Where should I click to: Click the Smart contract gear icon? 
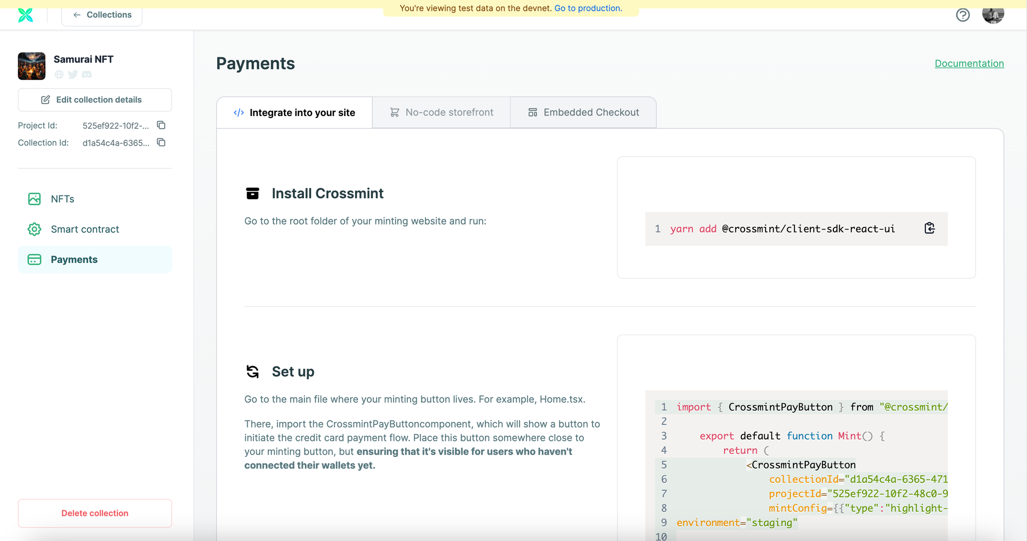pyautogui.click(x=34, y=229)
